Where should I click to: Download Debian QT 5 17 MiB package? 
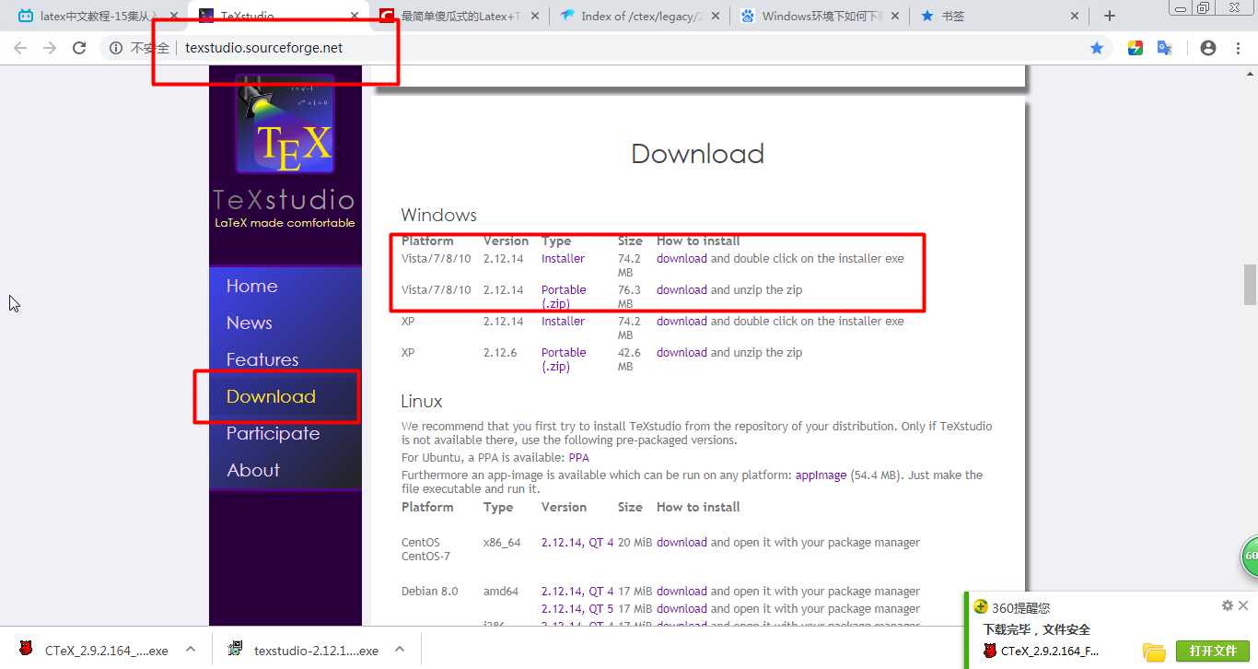coord(681,609)
